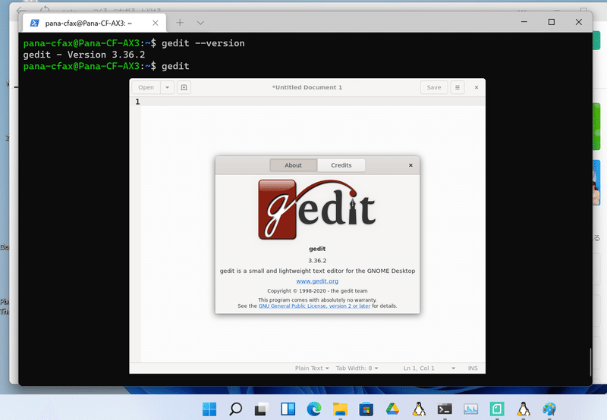The width and height of the screenshot is (607, 420).
Task: Open the GNU General Public License link
Action: [314, 306]
